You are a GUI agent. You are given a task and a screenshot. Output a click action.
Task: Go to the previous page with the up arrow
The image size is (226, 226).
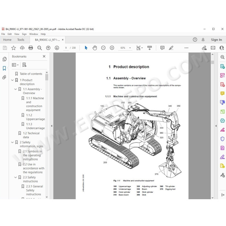coord(48,48)
